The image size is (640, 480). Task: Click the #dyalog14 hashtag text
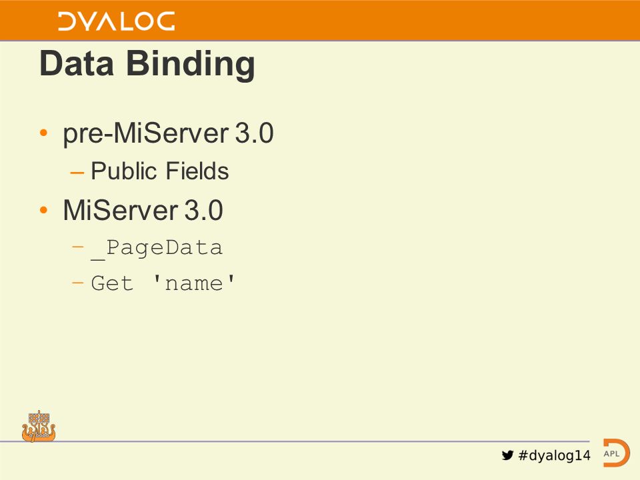pyautogui.click(x=554, y=455)
